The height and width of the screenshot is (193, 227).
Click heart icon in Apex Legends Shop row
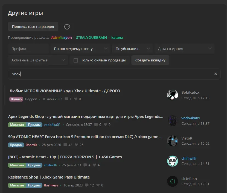(x=105, y=124)
